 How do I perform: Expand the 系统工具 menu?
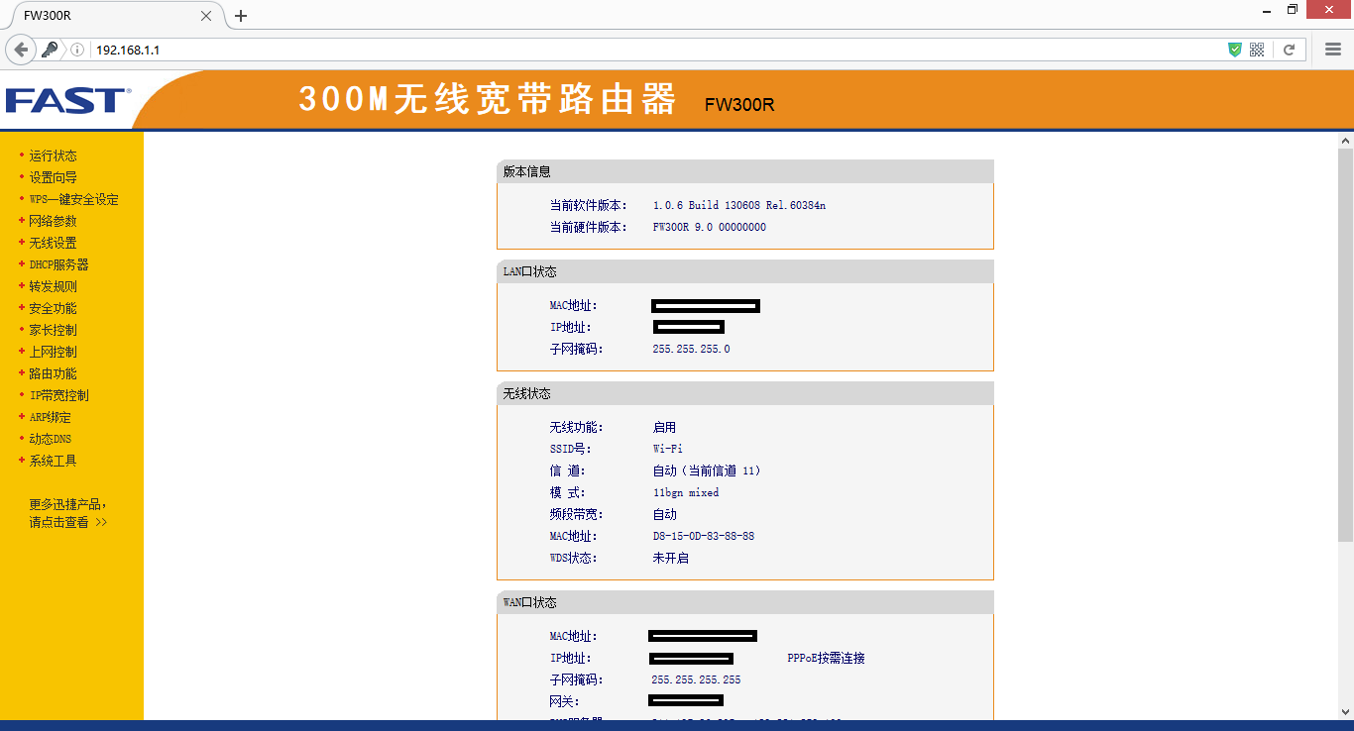(x=53, y=461)
